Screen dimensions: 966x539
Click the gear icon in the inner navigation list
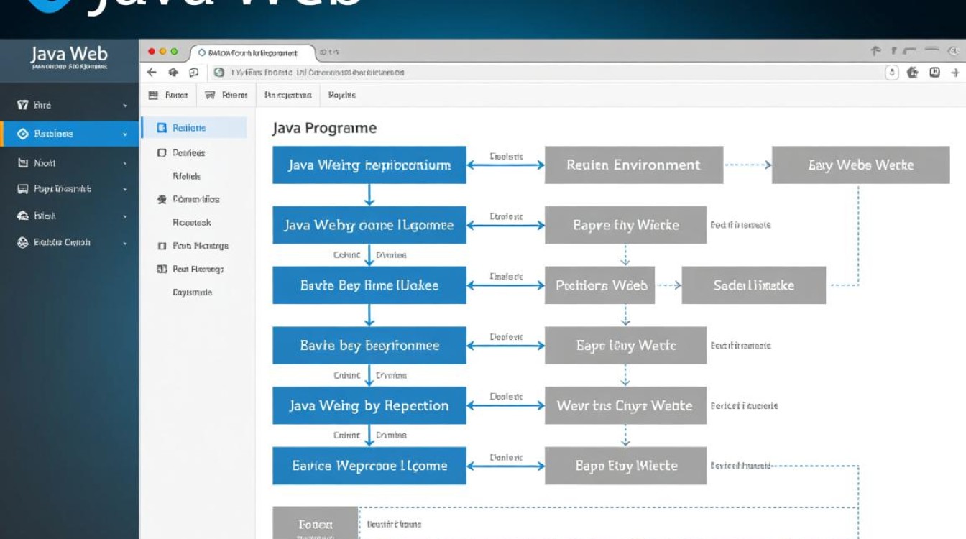coord(162,200)
